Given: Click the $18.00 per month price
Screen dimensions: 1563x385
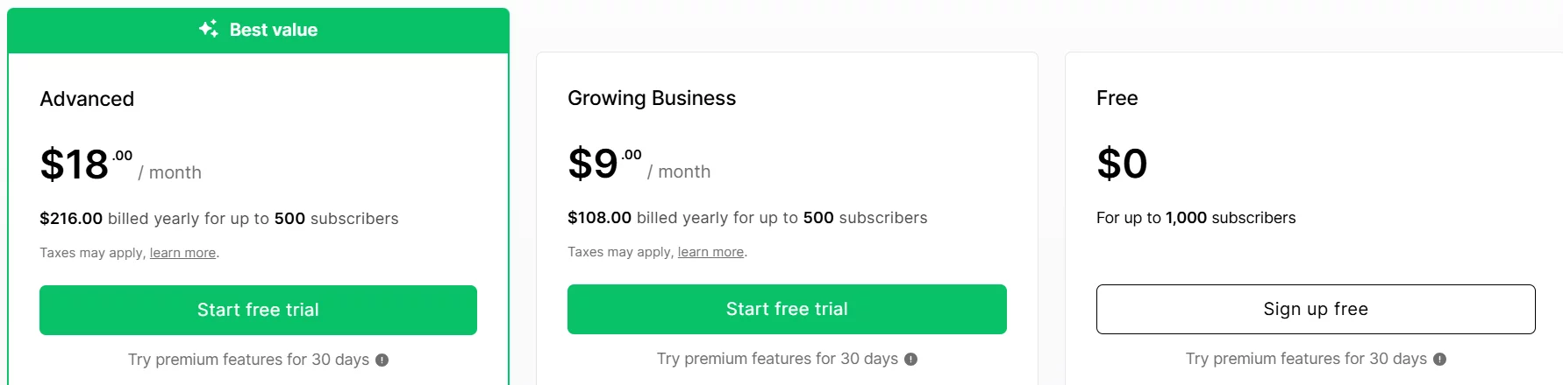Looking at the screenshot, I should click(120, 165).
